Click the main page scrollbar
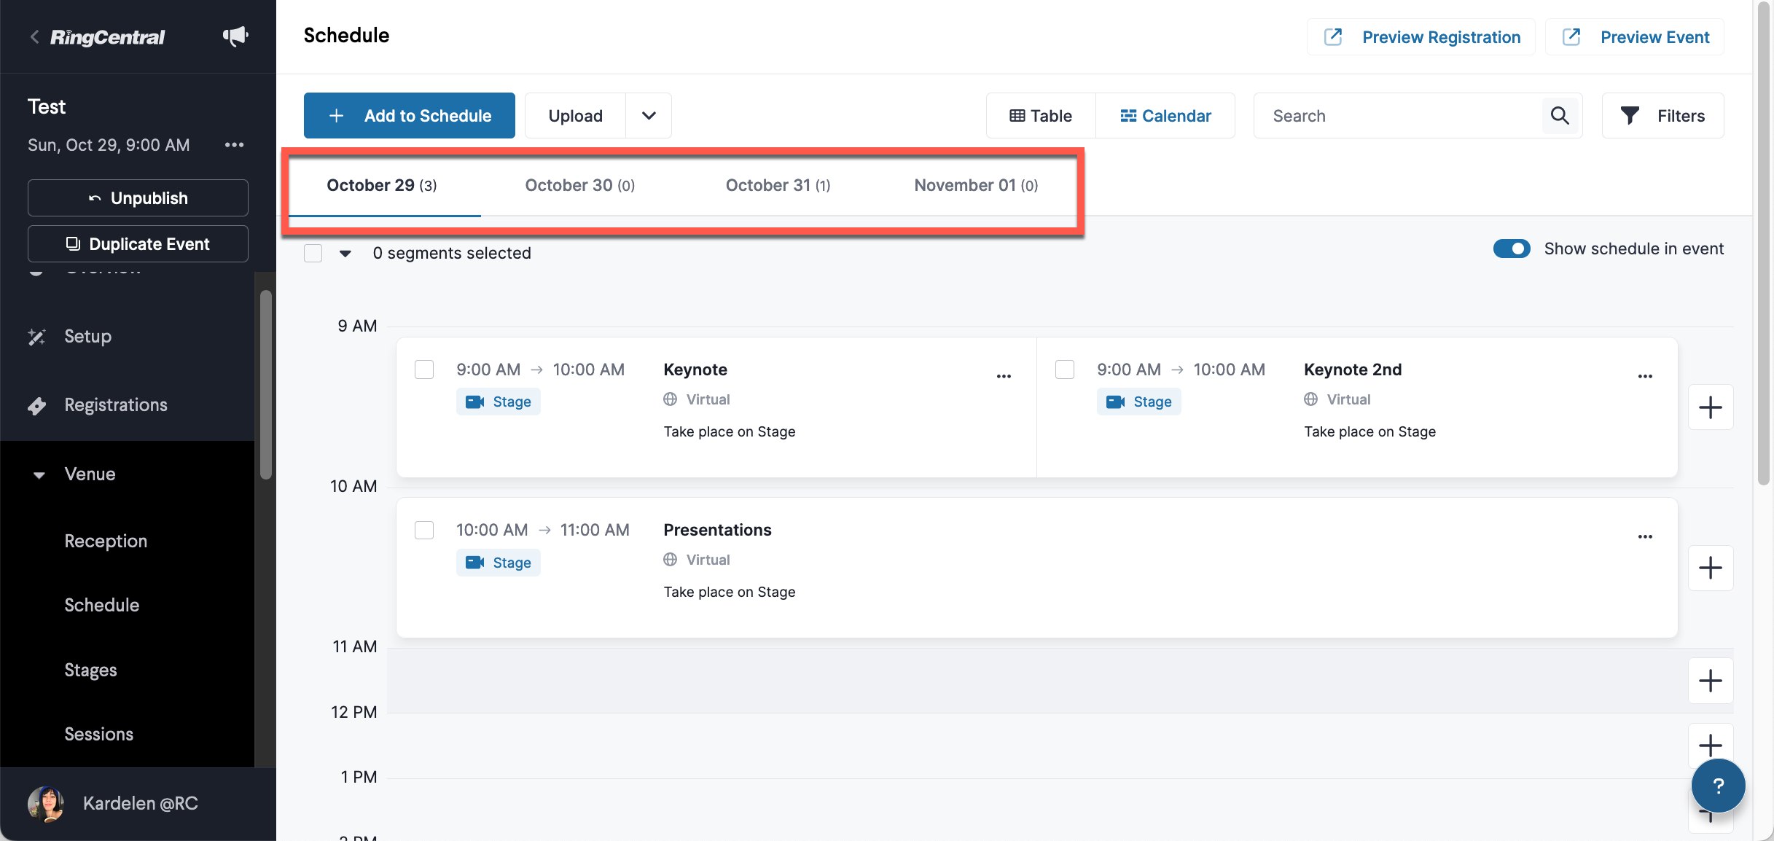Image resolution: width=1774 pixels, height=841 pixels. 1764,244
